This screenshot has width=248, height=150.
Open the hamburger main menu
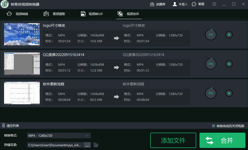214,4
